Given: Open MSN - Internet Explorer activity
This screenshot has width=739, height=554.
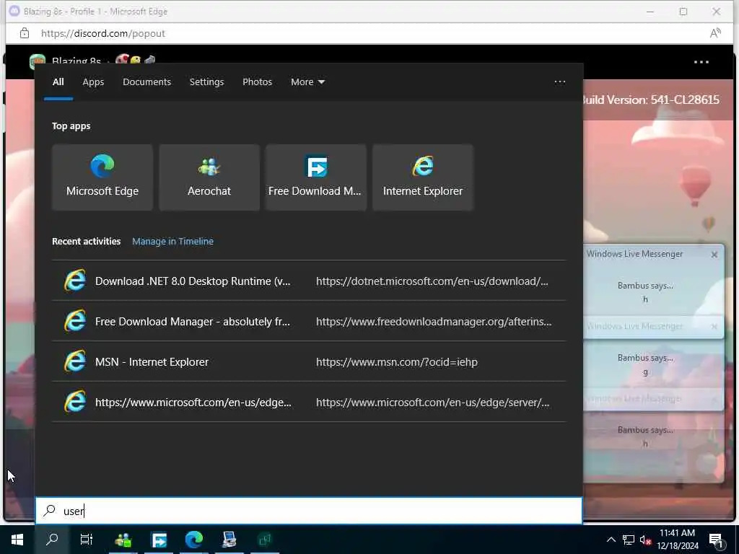Looking at the screenshot, I should [x=309, y=362].
